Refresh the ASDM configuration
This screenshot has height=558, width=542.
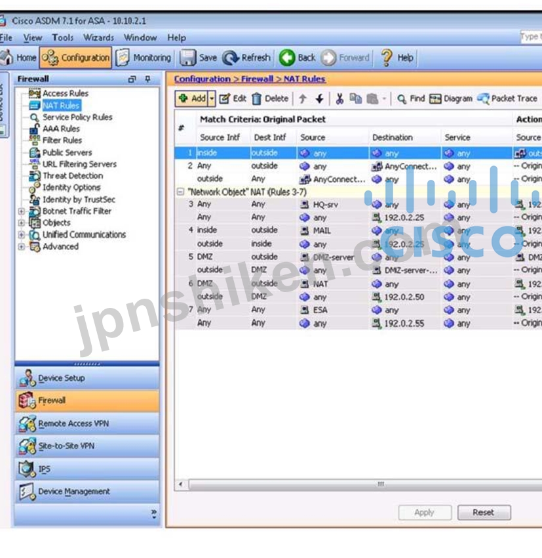246,58
